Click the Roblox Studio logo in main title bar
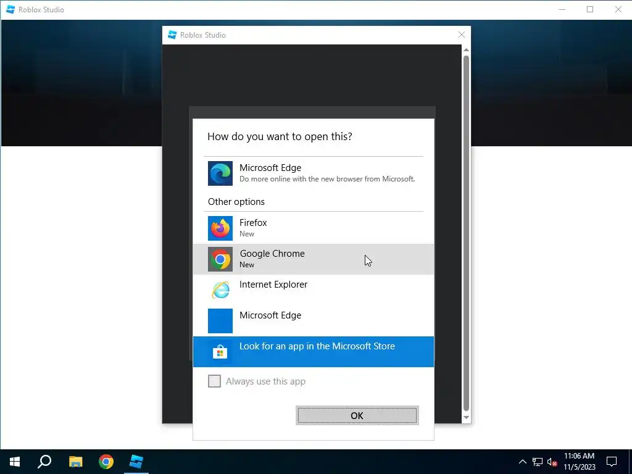 click(10, 9)
